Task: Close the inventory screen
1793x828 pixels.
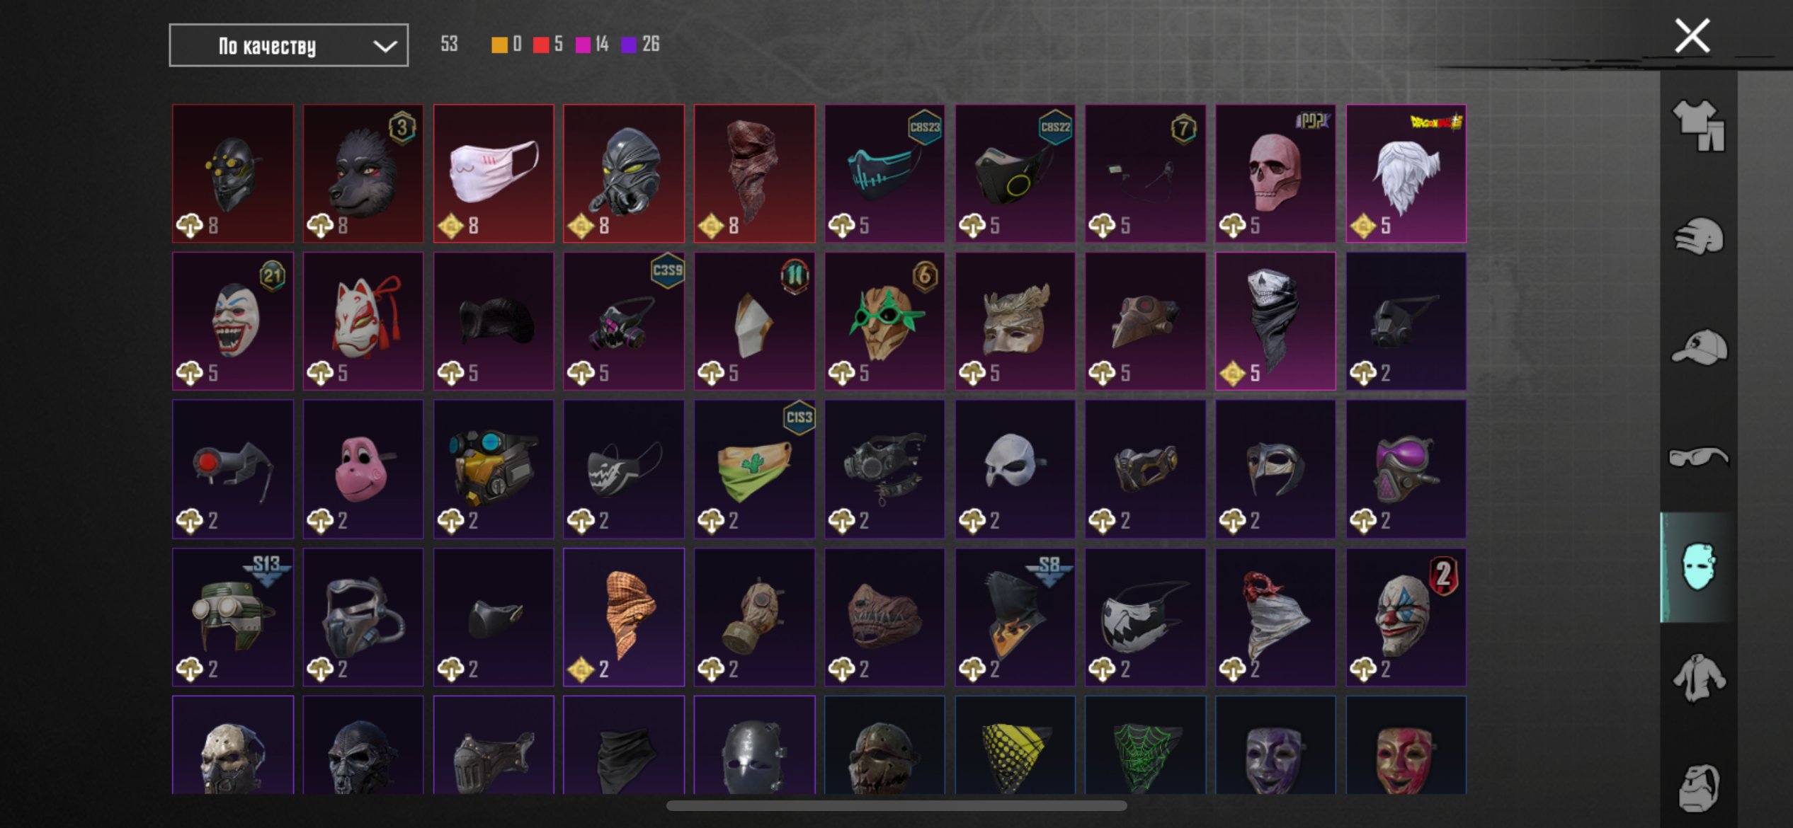Action: click(x=1692, y=35)
